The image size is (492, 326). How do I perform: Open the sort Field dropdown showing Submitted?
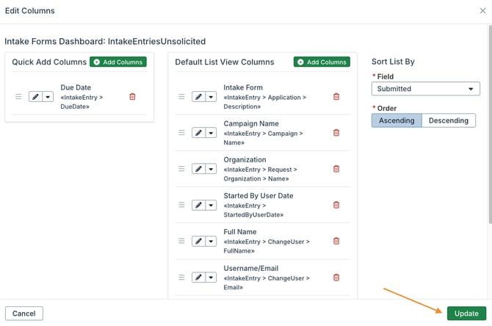[425, 89]
